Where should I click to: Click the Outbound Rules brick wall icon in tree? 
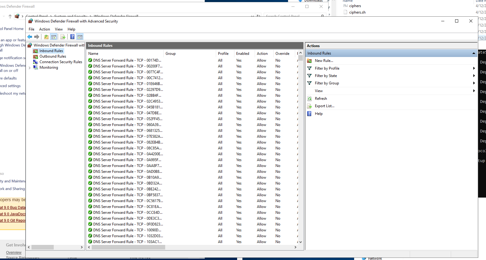(36, 56)
